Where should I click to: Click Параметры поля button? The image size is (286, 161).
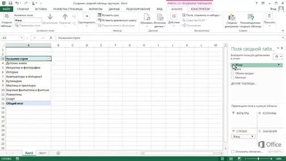[27, 25]
